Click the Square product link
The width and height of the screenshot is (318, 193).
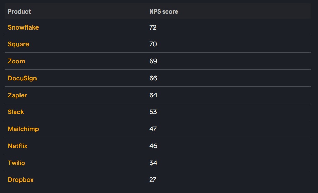[x=18, y=44]
